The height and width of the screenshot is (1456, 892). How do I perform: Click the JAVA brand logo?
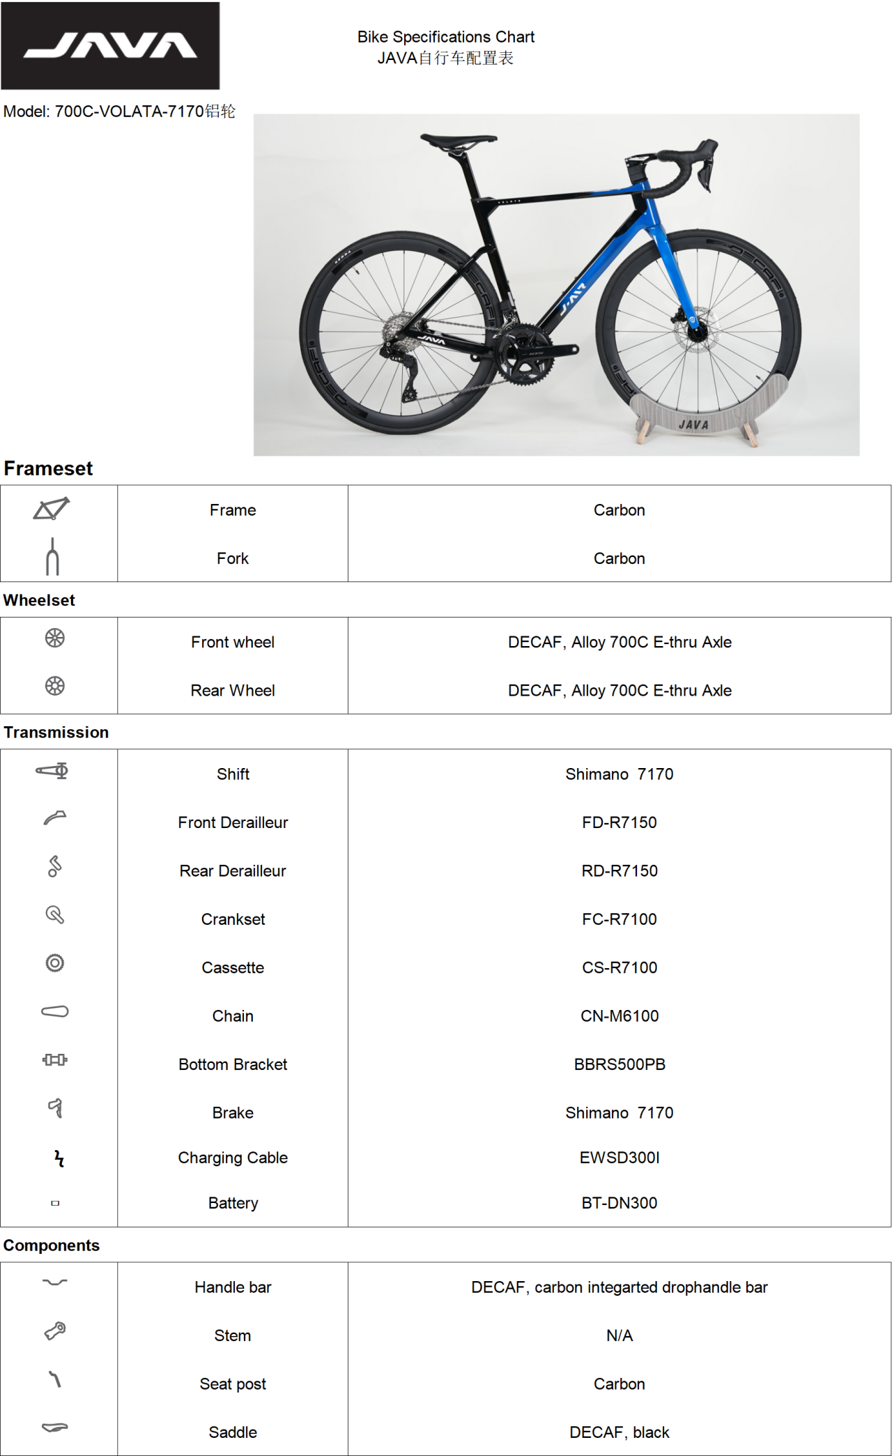coord(110,46)
